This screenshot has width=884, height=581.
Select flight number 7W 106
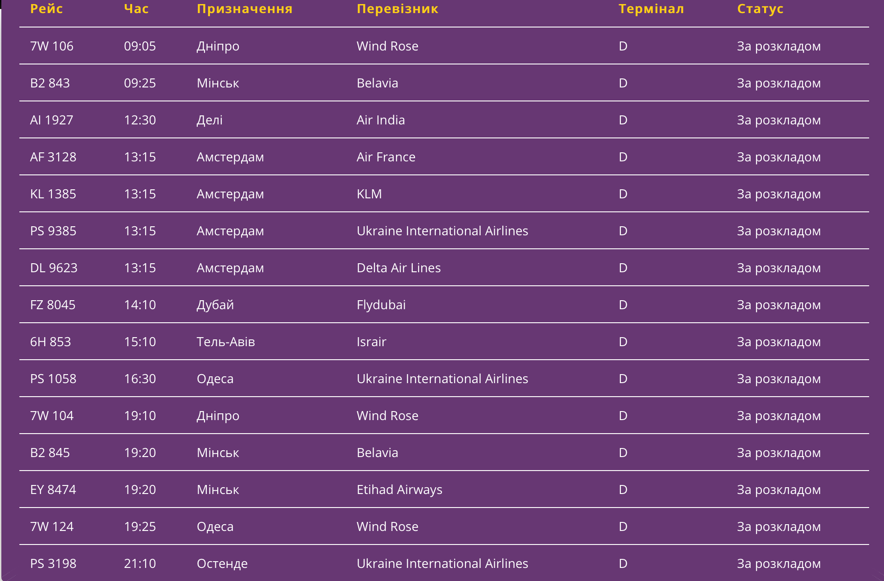pyautogui.click(x=52, y=46)
